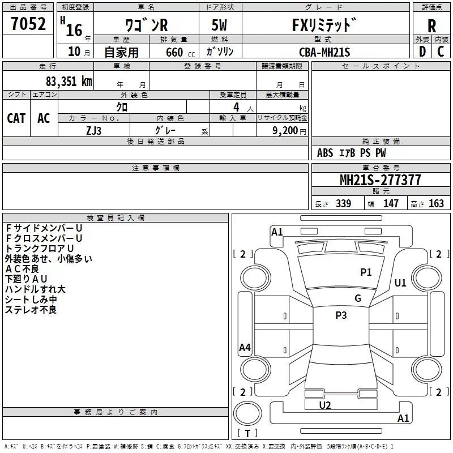Select fuel type ガソリン
This screenshot has width=453, height=453.
[220, 52]
